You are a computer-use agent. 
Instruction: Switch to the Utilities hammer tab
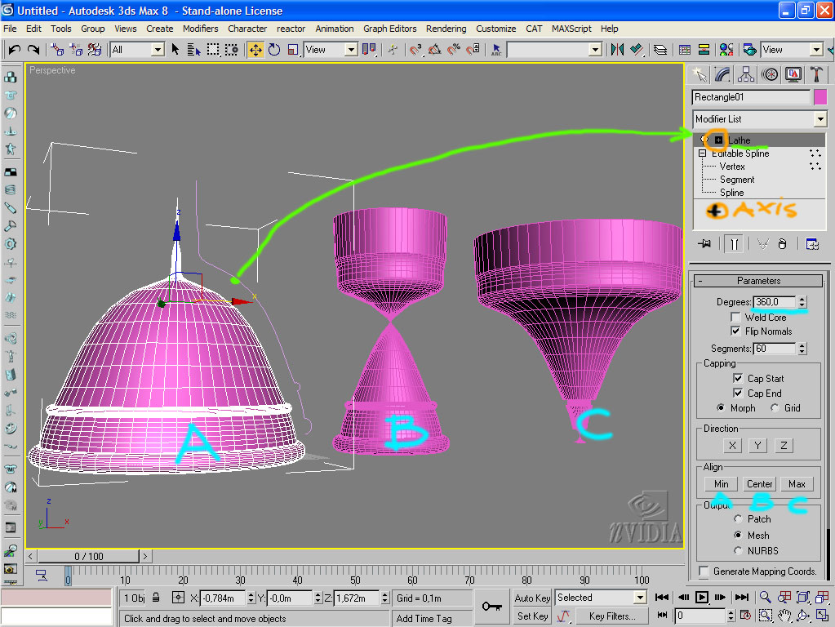click(816, 74)
